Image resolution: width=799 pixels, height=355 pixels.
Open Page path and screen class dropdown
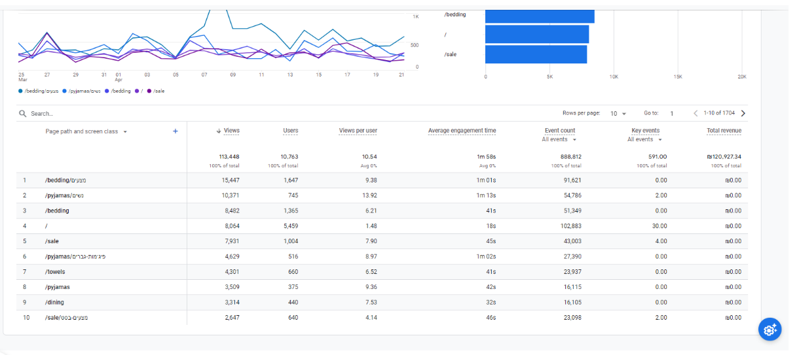tap(86, 131)
